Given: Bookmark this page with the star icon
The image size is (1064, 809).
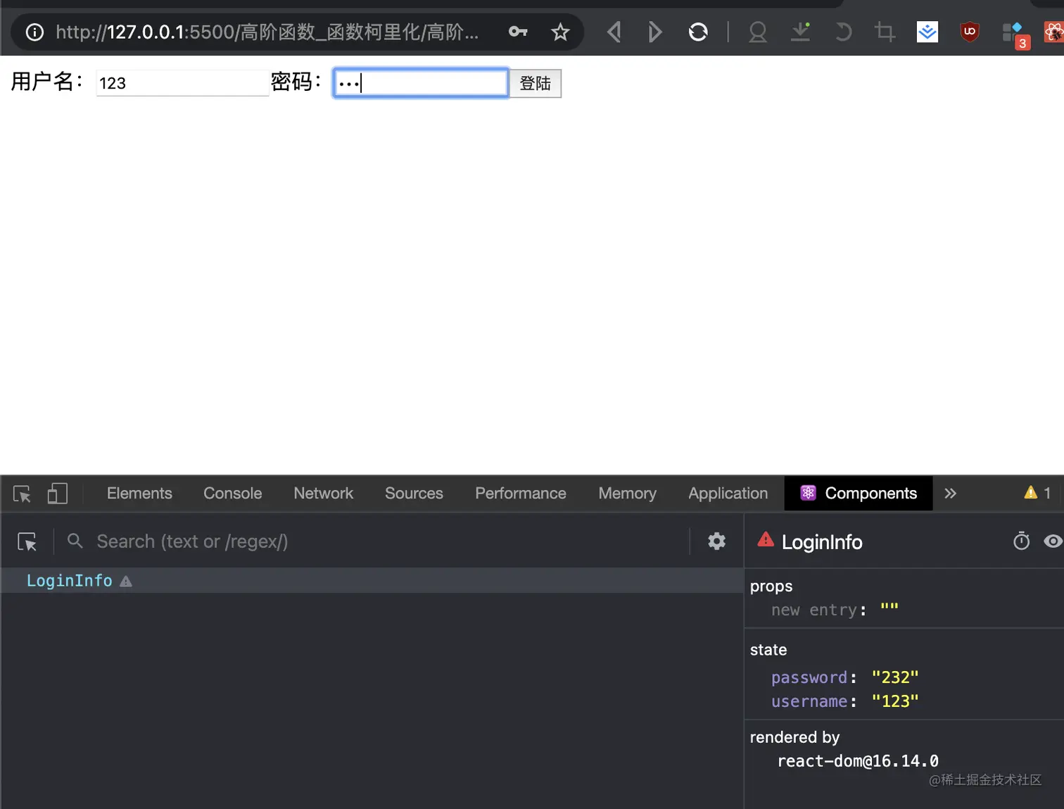Looking at the screenshot, I should 560,32.
